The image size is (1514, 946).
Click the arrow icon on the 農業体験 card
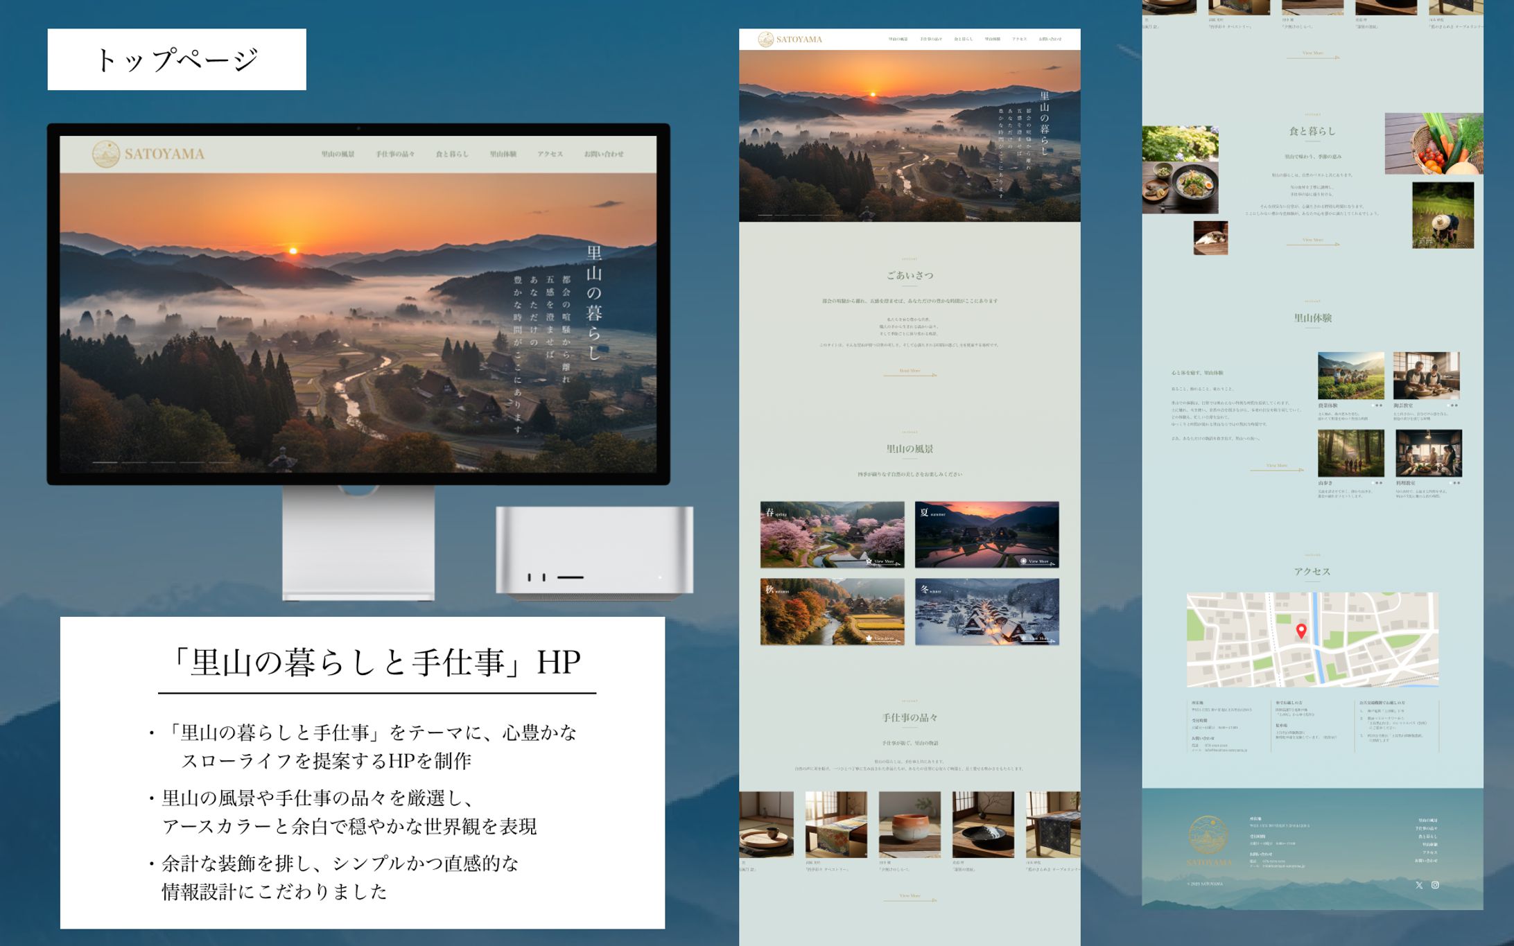pos(1378,405)
